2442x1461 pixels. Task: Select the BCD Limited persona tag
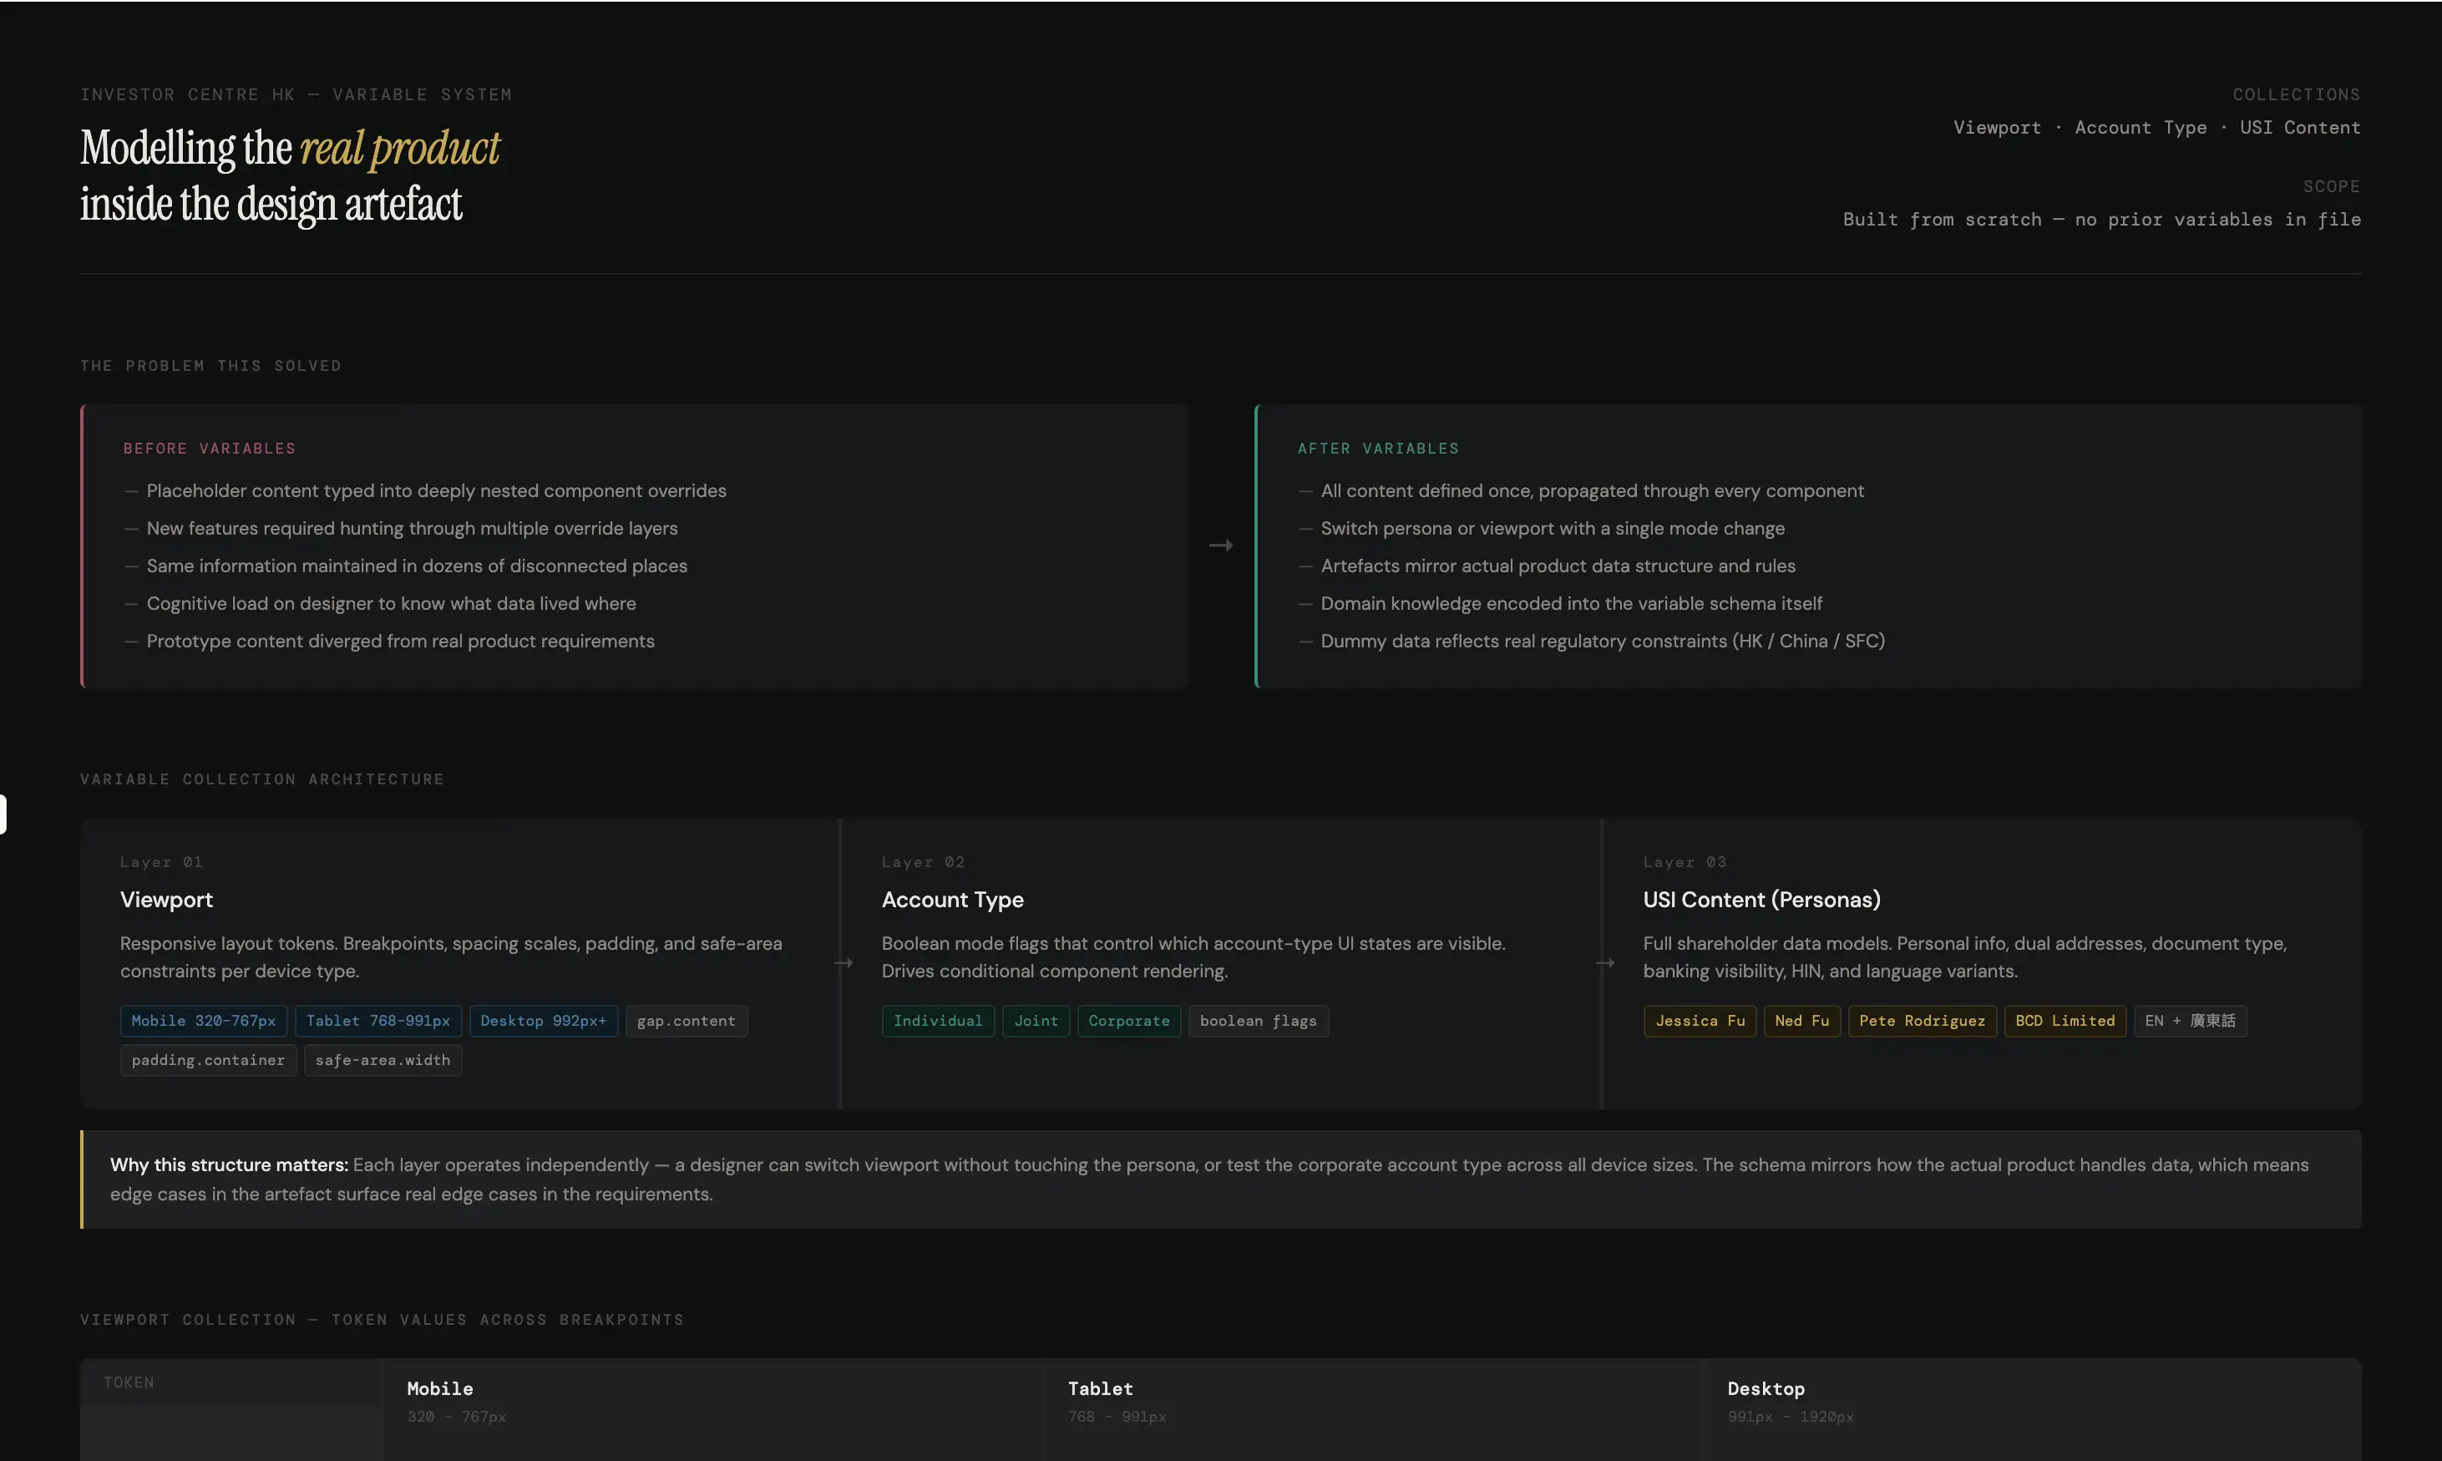tap(2064, 1021)
